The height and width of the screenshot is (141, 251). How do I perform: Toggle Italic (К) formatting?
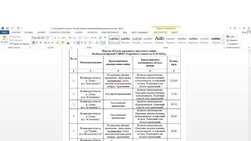(x=37, y=43)
